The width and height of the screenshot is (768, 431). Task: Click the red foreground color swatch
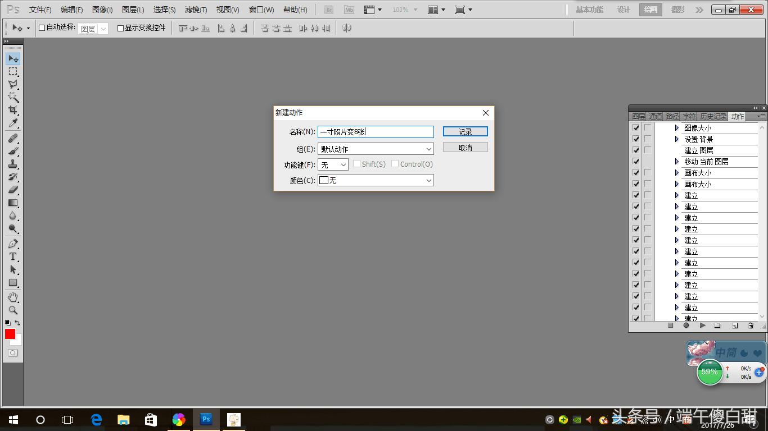[10, 334]
